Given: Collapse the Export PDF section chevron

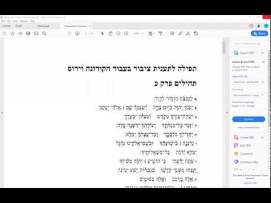Looking at the screenshot, I should coord(263,53).
